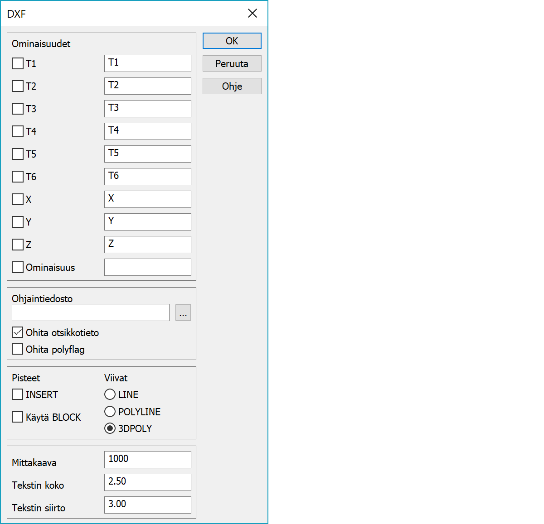This screenshot has width=544, height=524.
Task: Focus the Tekstin koko text field
Action: click(147, 482)
